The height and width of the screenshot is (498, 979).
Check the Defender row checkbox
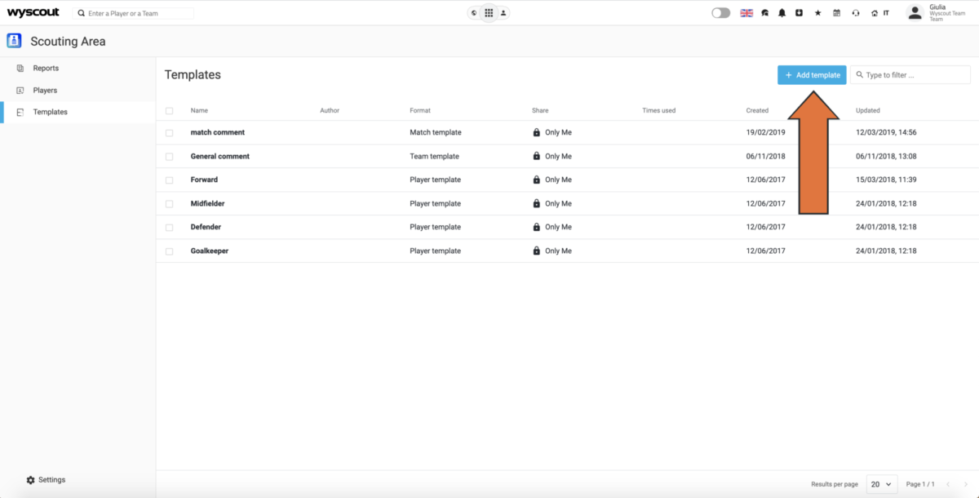170,227
